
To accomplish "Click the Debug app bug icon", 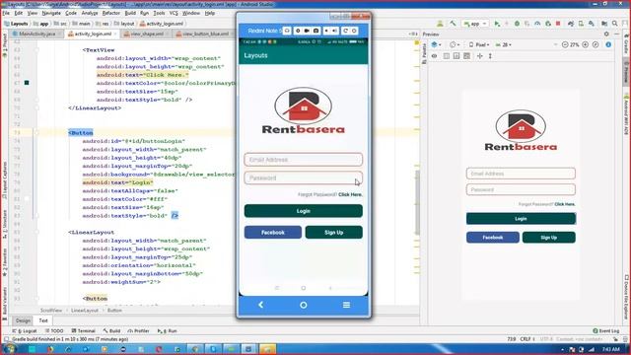I will 517,24.
